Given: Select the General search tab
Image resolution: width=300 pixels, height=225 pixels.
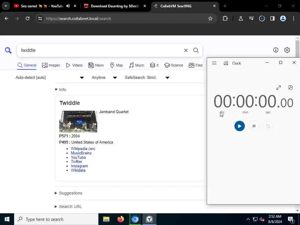Looking at the screenshot, I should pos(27,65).
